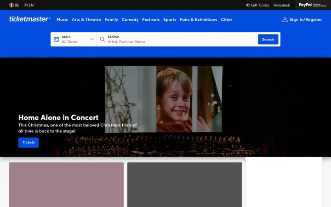This screenshot has height=207, width=331.
Task: Open the Arts & Theatre category
Action: tap(86, 19)
